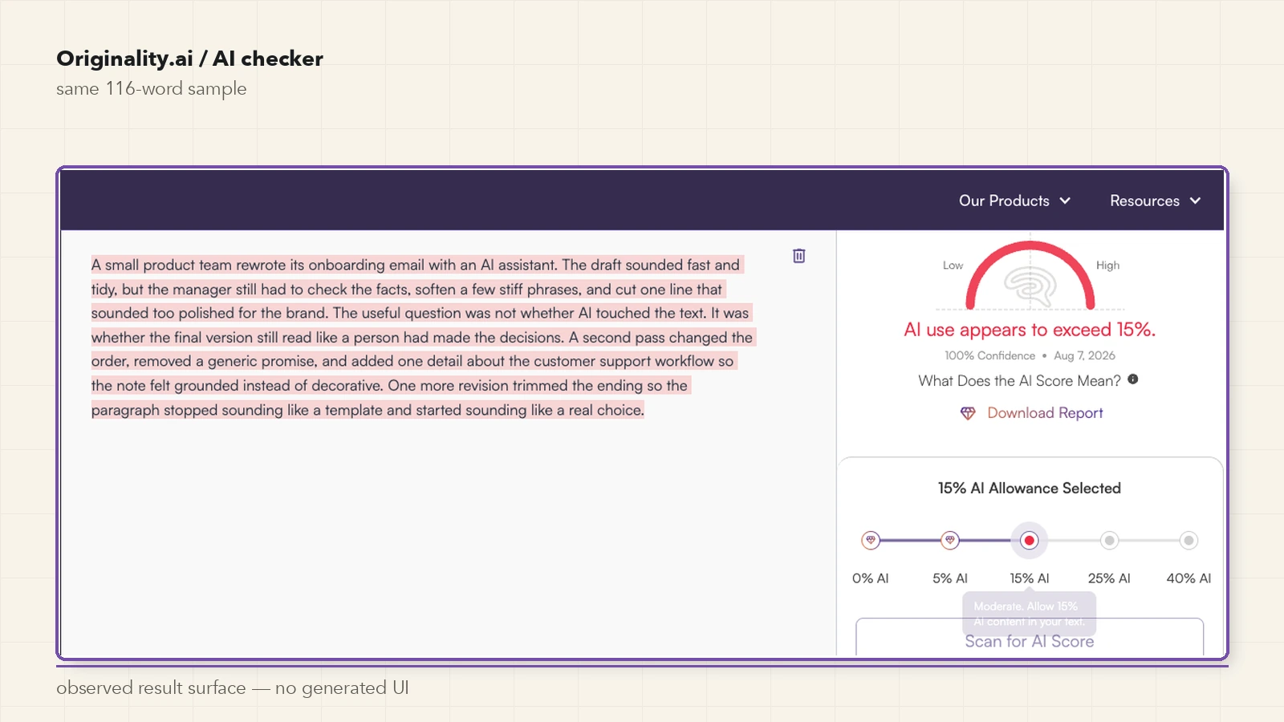Expand the chevron next to Resources

tap(1195, 201)
